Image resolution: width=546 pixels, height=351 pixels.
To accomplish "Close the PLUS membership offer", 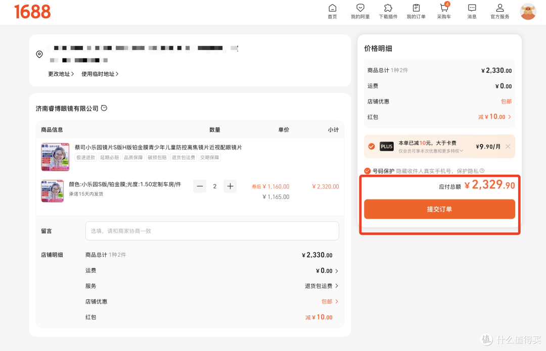I will [508, 146].
